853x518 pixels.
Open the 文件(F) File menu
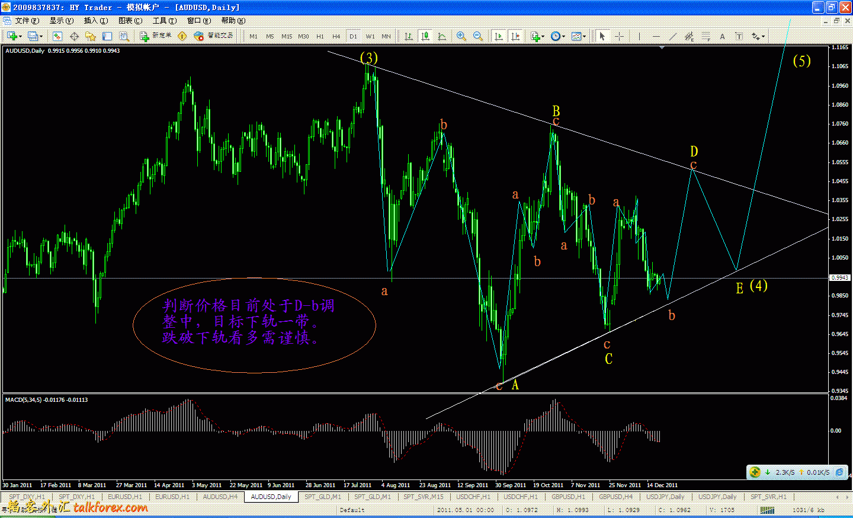pyautogui.click(x=27, y=21)
